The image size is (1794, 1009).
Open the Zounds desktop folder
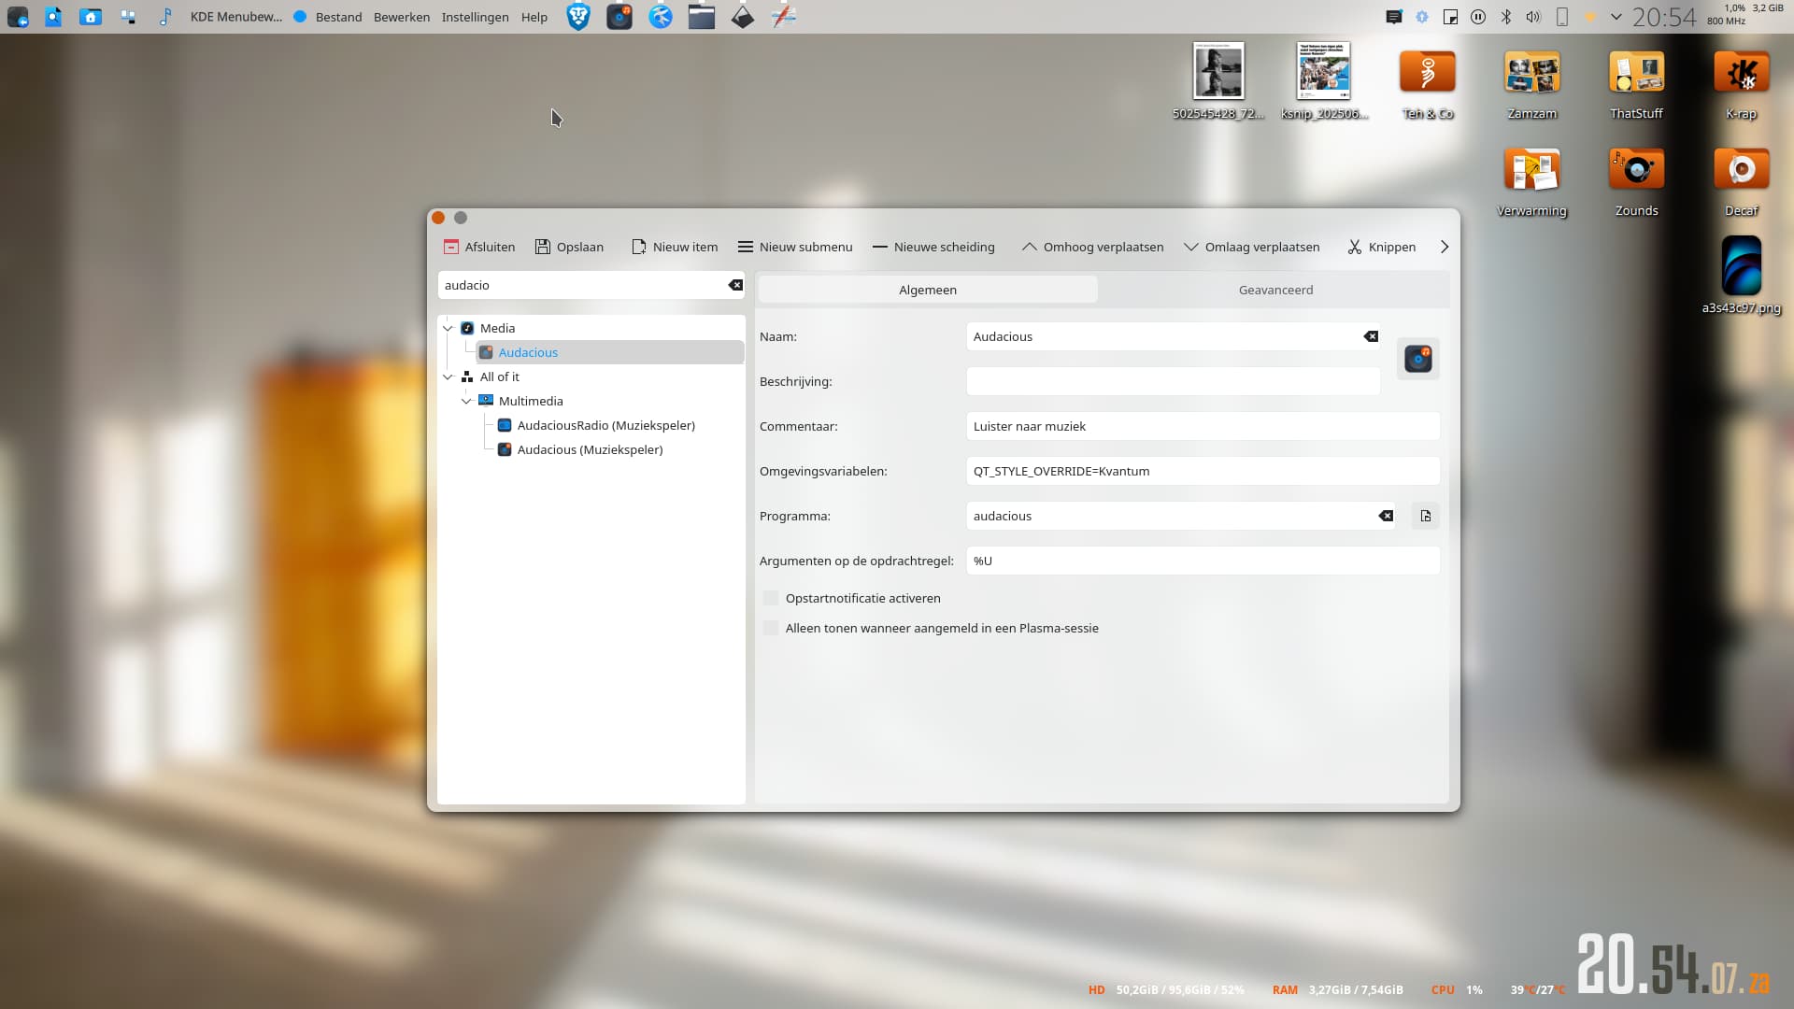1637,181
